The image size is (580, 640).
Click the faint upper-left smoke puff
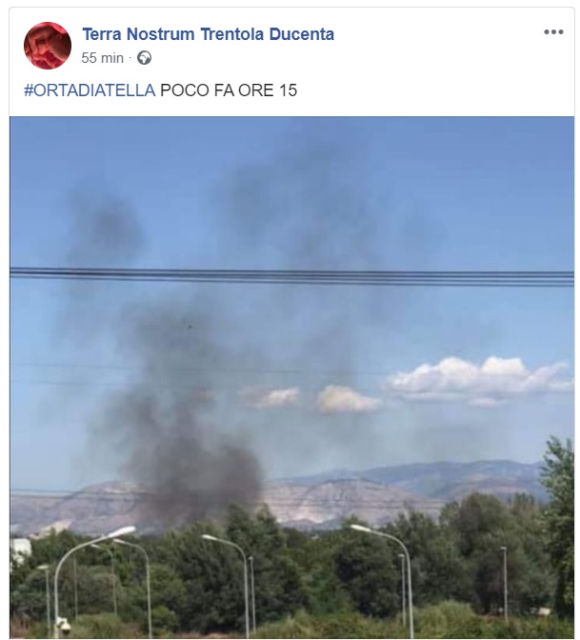point(106,229)
